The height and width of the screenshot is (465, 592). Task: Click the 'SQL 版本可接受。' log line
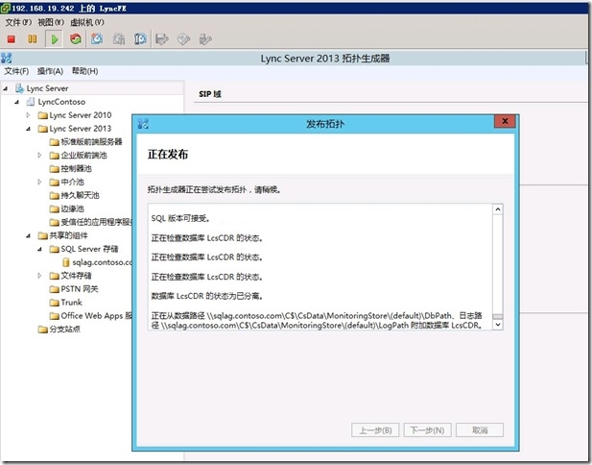[x=180, y=218]
